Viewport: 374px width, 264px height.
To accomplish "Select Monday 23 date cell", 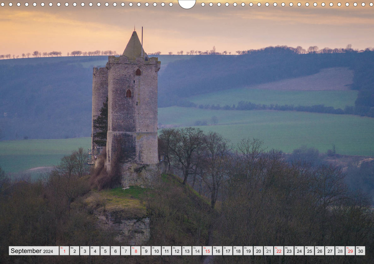I will tap(289, 251).
